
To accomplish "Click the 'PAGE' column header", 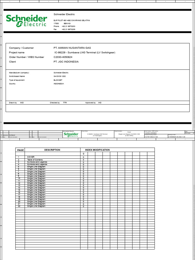I will 21,150.
